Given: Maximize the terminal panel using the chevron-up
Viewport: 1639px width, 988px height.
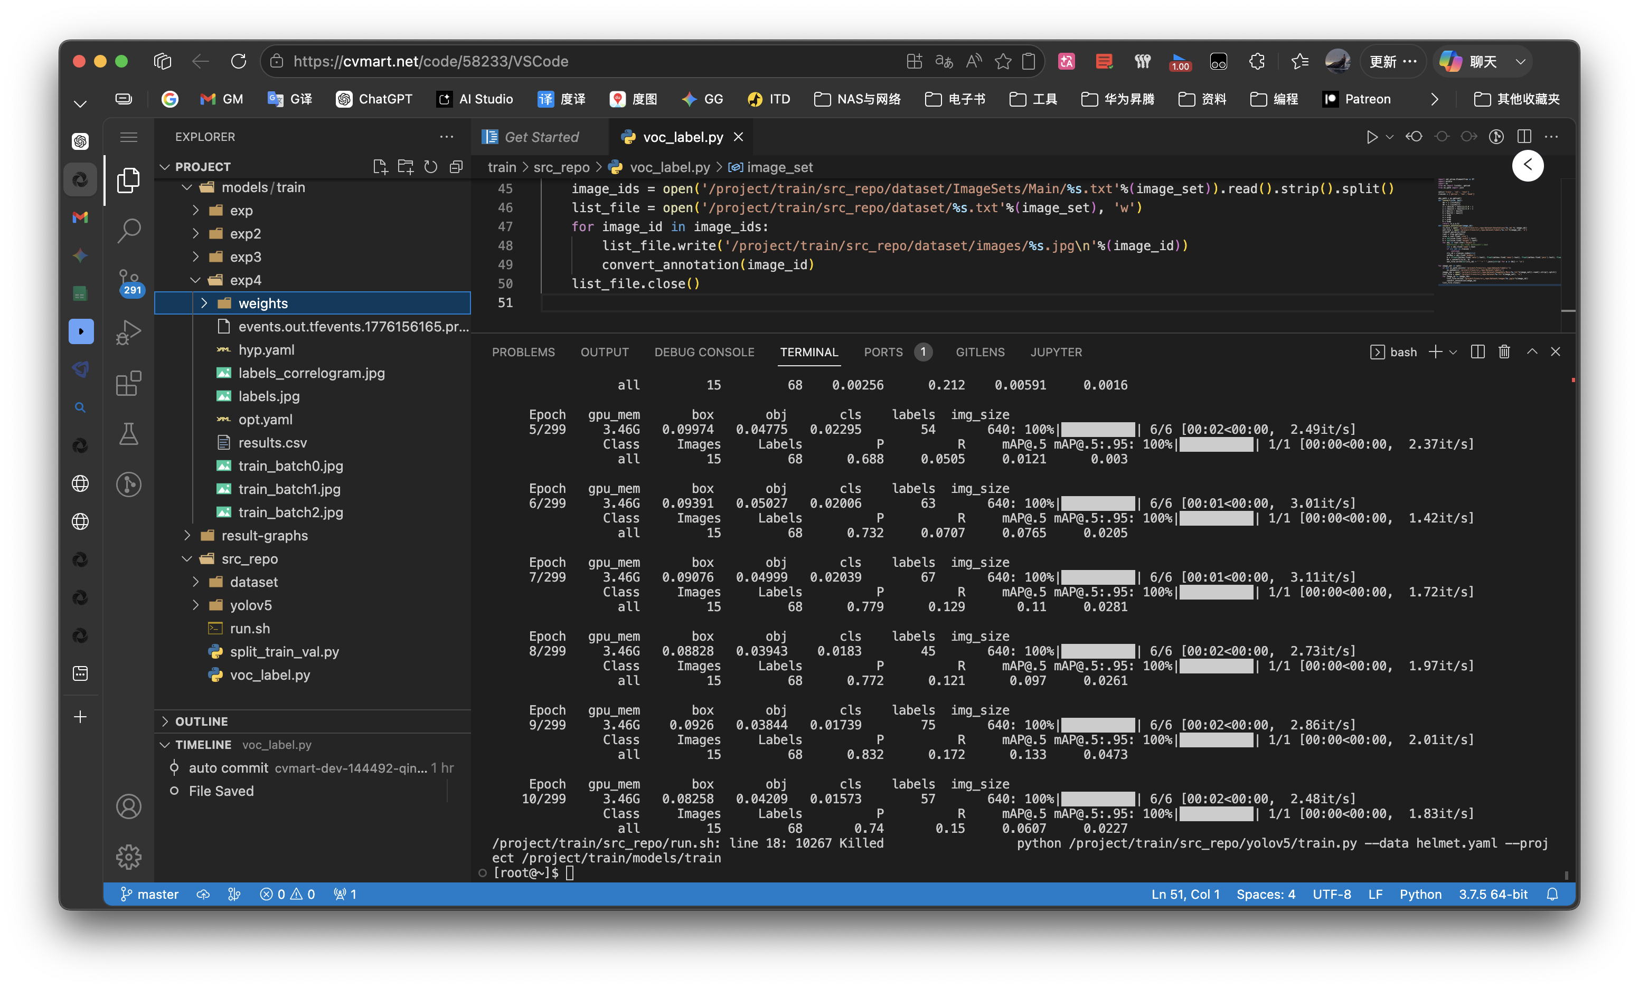Looking at the screenshot, I should (x=1532, y=351).
